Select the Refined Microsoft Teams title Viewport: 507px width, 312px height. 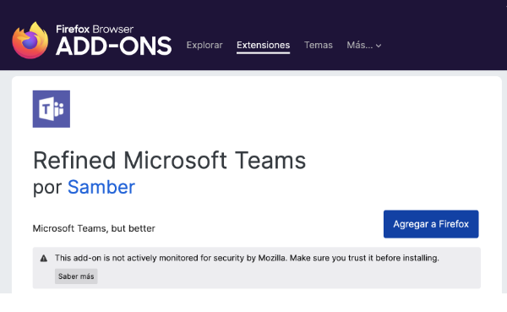(x=170, y=160)
